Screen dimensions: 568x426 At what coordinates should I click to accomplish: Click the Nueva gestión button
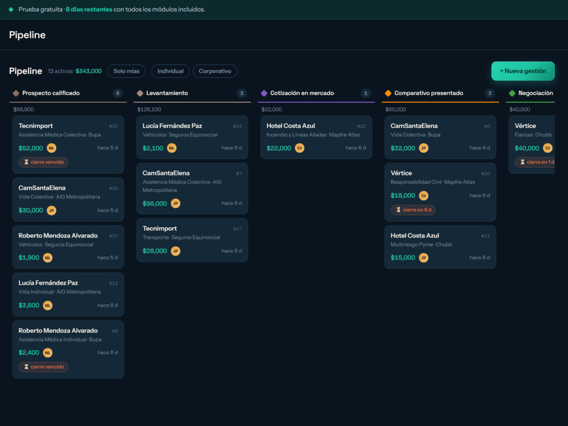click(x=523, y=71)
